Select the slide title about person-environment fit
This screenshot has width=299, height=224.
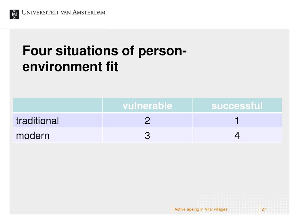(105, 58)
